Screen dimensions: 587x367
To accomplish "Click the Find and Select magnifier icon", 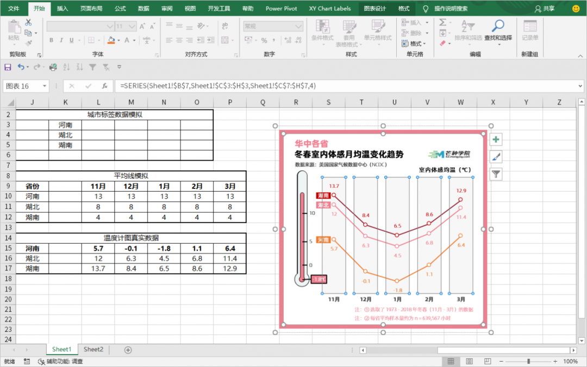I will 498,26.
